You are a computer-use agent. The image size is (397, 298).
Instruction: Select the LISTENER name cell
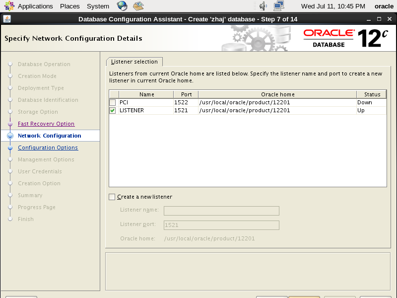[x=146, y=110]
